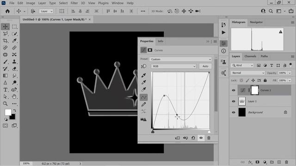Add layer mask from the Layers panel footer
296x166 pixels.
click(257, 162)
